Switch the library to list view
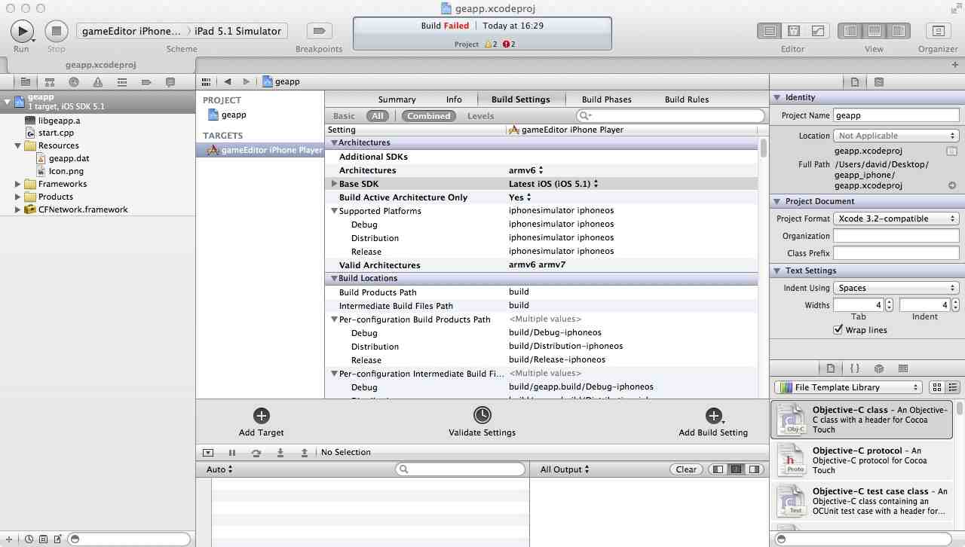 click(x=952, y=387)
